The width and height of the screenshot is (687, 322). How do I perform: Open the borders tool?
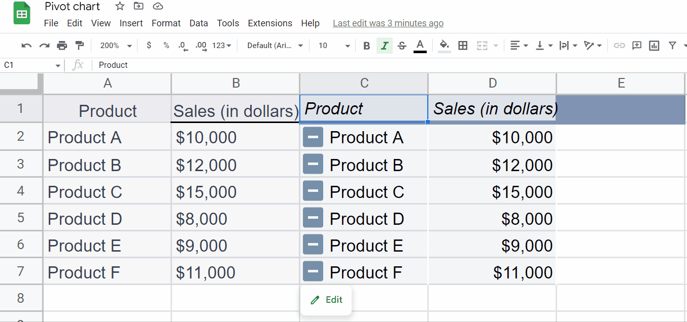click(x=463, y=46)
